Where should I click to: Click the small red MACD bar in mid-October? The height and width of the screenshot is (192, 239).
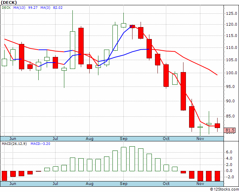(183, 172)
